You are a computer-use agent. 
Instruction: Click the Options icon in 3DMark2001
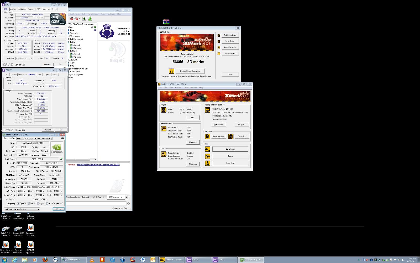pos(164,154)
